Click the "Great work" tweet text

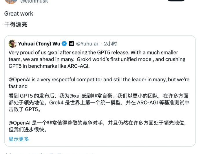19,14
